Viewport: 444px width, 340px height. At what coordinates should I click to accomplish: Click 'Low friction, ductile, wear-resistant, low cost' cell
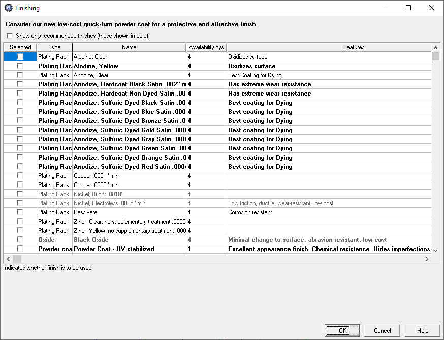[329, 203]
